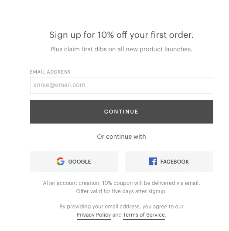This screenshot has width=229, height=231.
Task: Sign up using the GOOGLE button label
Action: click(79, 161)
